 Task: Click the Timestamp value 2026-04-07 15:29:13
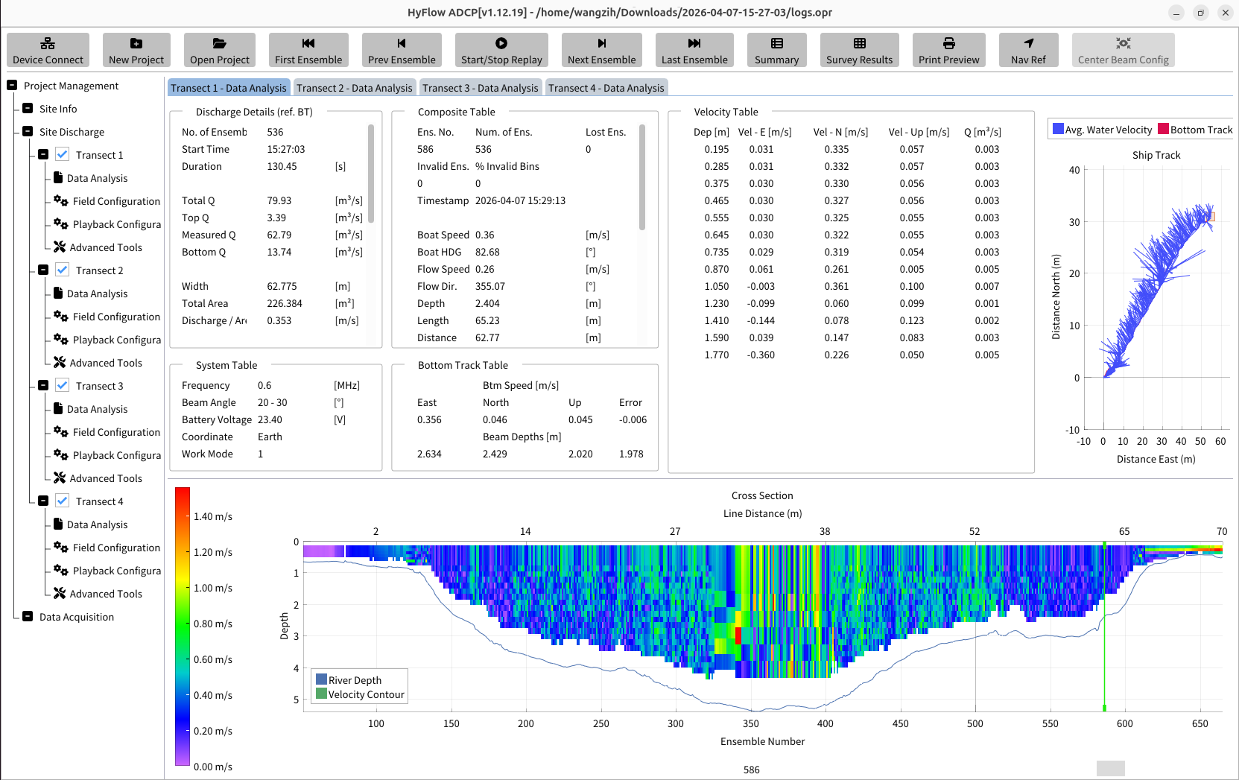(x=520, y=200)
